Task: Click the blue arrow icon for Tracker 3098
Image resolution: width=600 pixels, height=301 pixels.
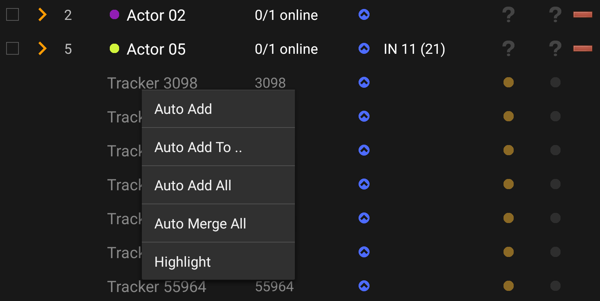Action: pos(364,82)
